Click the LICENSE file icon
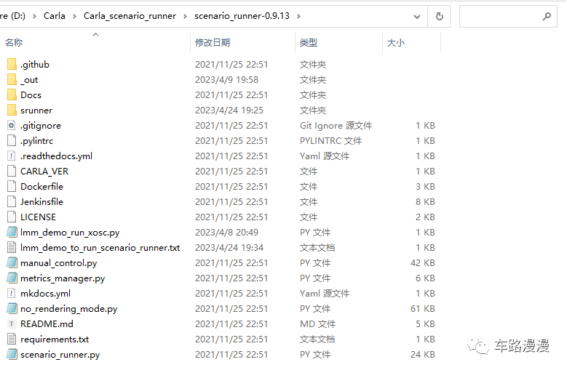567x370 pixels. click(12, 217)
